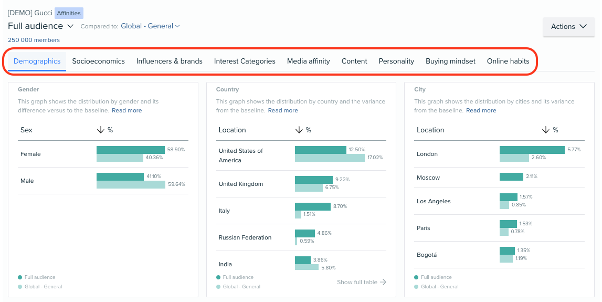Switch to the Socioeconomics tab
The image size is (602, 302).
[x=99, y=61]
